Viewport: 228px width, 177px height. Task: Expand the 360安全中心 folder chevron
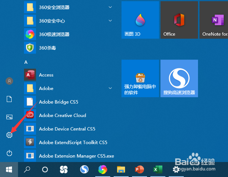110,21
